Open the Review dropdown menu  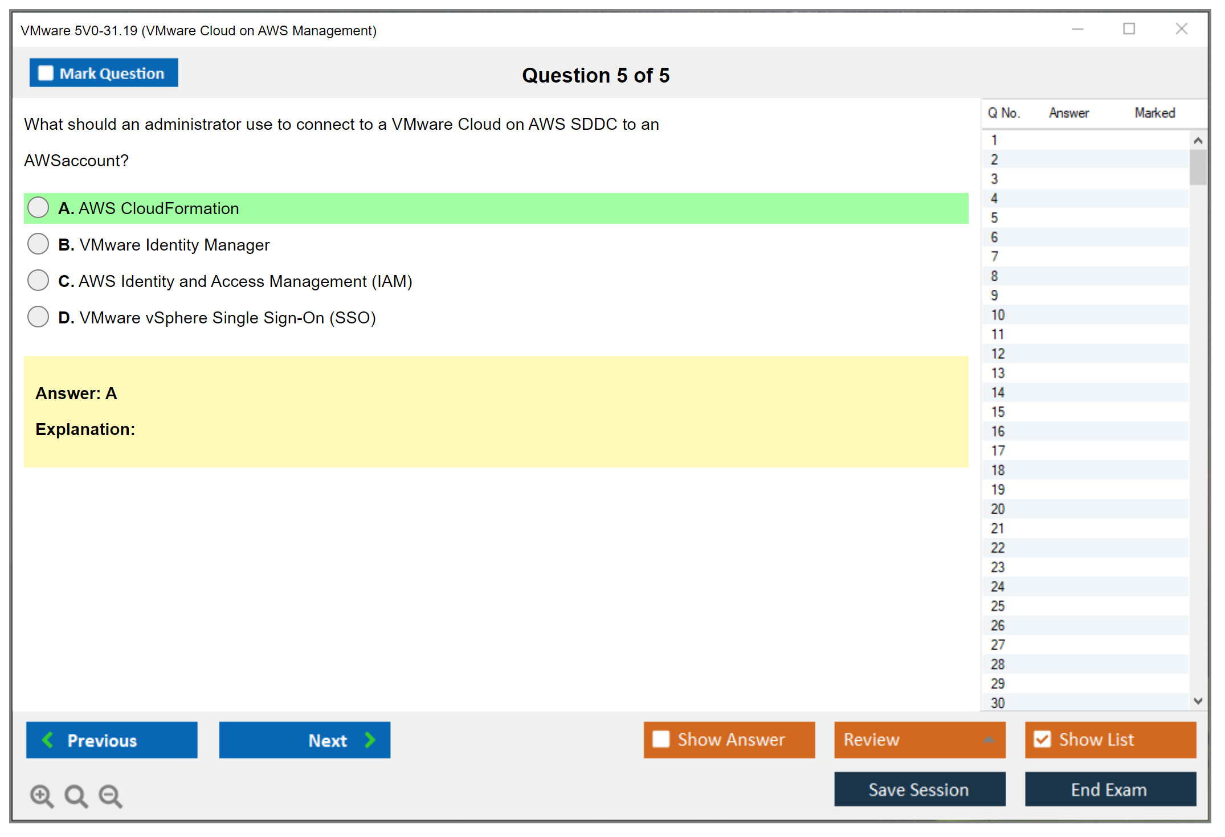(x=988, y=739)
